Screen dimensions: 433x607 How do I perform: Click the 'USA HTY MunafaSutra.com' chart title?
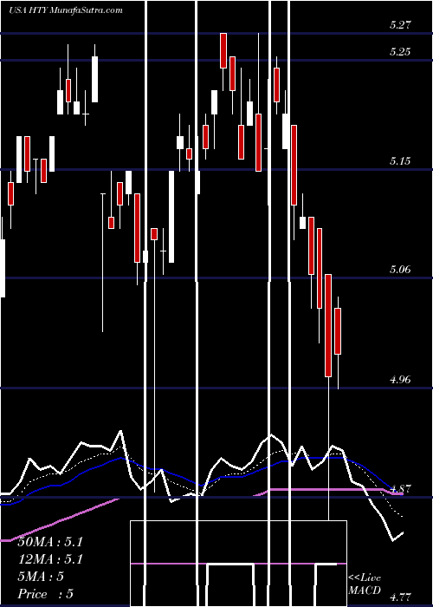tap(66, 10)
